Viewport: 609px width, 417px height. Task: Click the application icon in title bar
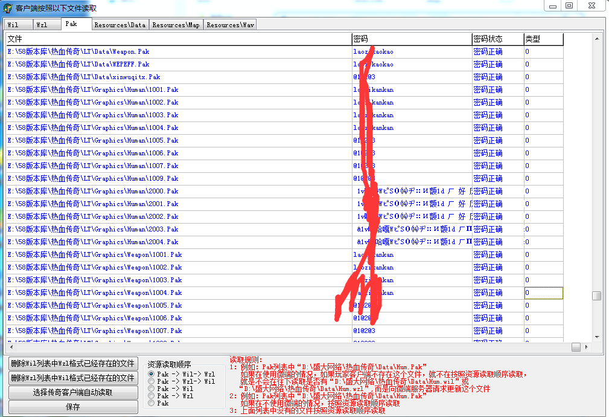point(7,8)
